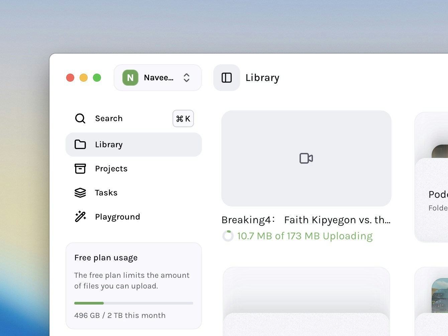
Task: Click Search at the top of sidebar
Action: point(109,118)
